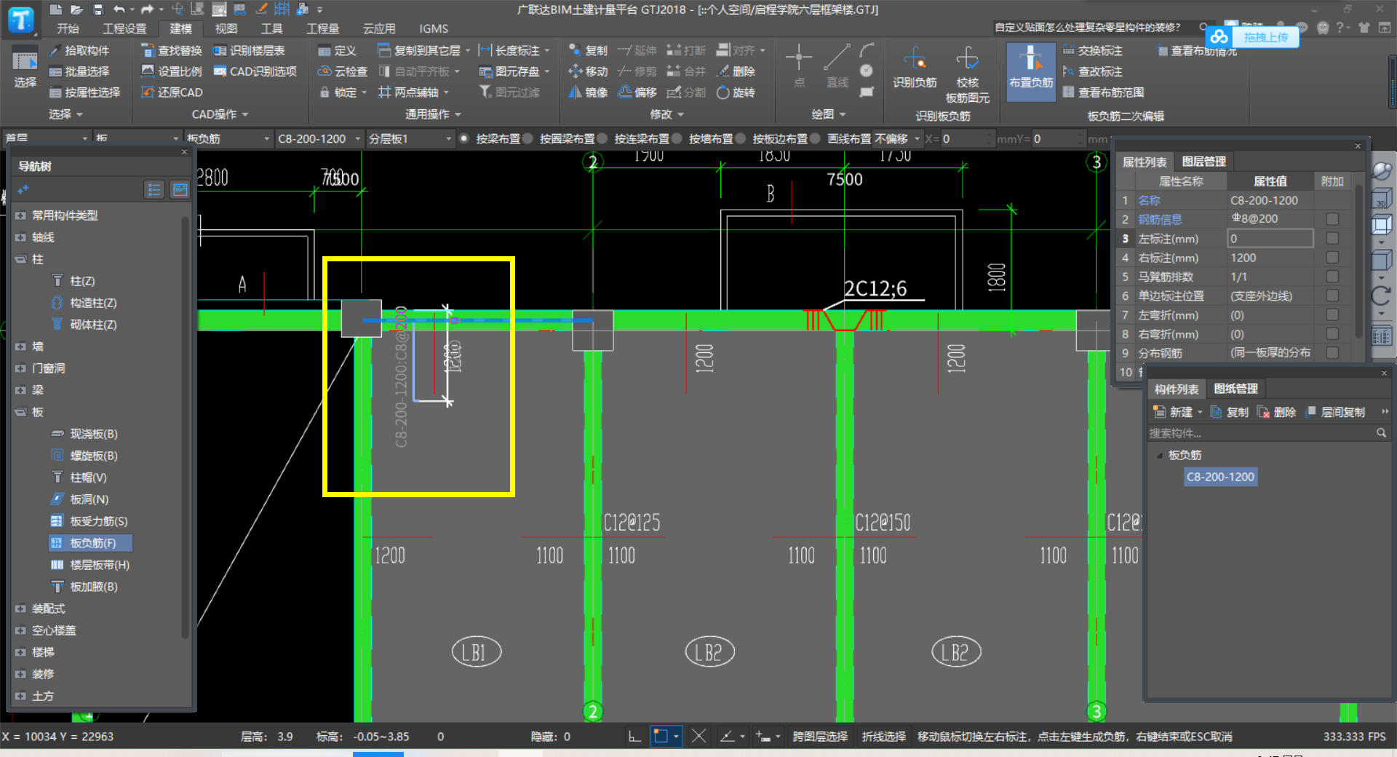Click the 拾取构件 (pick component) eyedropper tool
The image size is (1397, 757).
tap(79, 51)
